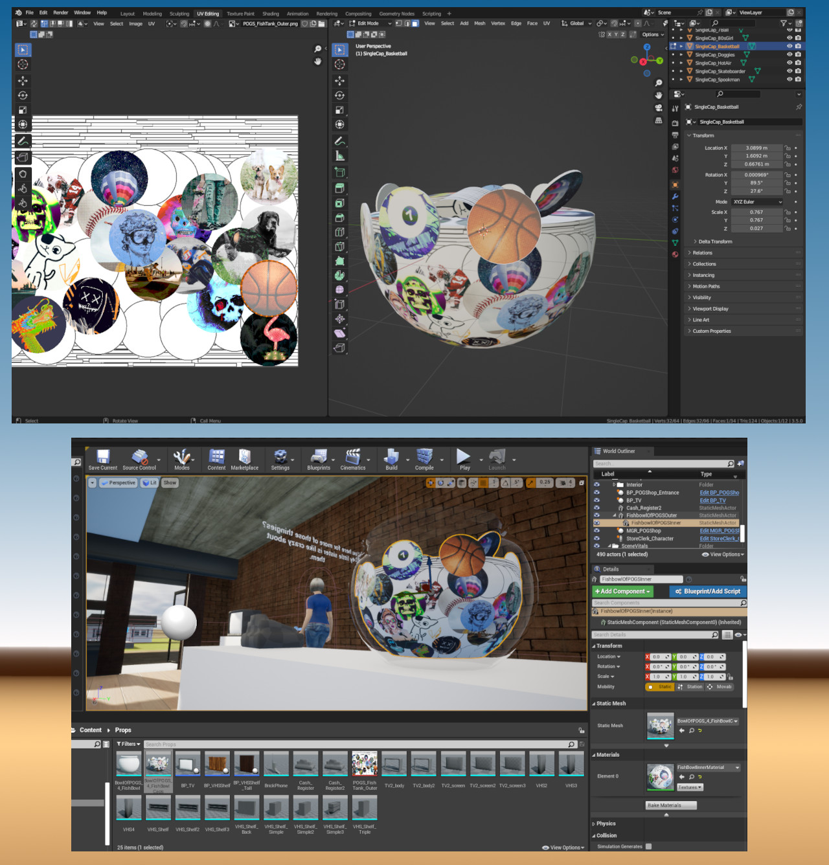Select the Annotate tool in Blender 3D viewport
This screenshot has width=829, height=865.
point(339,140)
